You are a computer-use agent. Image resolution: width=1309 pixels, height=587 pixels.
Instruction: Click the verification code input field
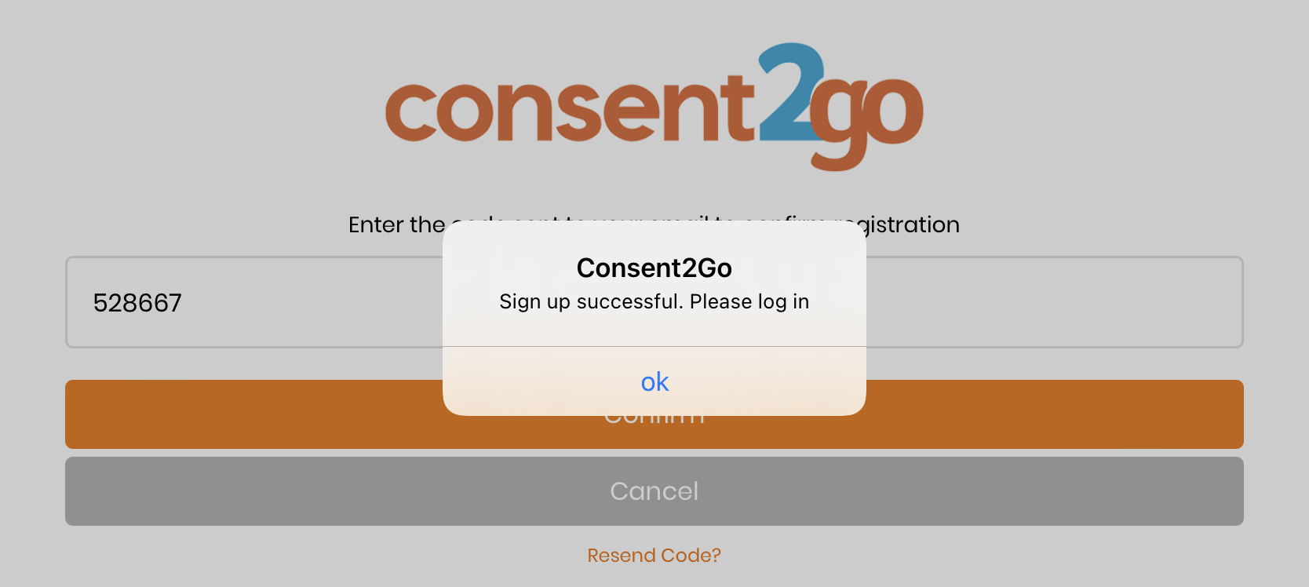235,302
